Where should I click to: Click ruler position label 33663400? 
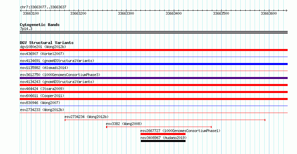[x=174, y=13]
